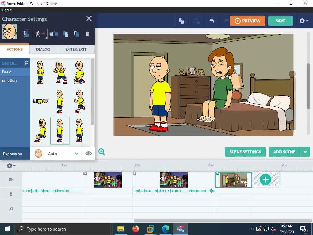Click the taskbar search box
This screenshot has height=235, width=313.
point(63,229)
